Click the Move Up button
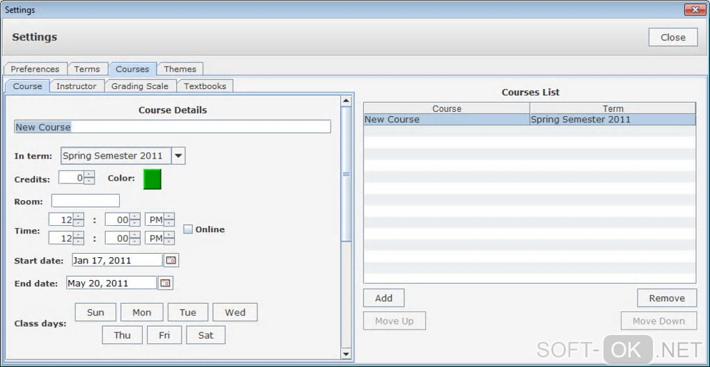The width and height of the screenshot is (710, 367). click(395, 321)
